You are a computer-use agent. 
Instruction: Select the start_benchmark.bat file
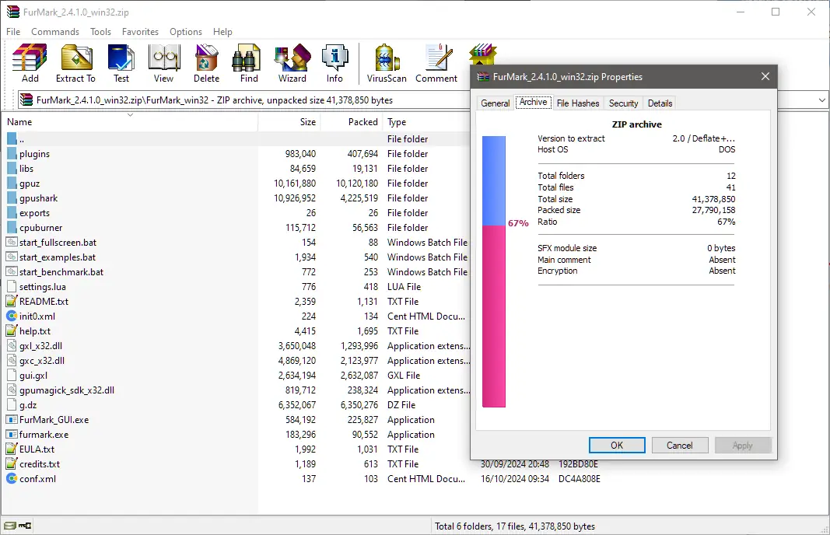point(236,272)
